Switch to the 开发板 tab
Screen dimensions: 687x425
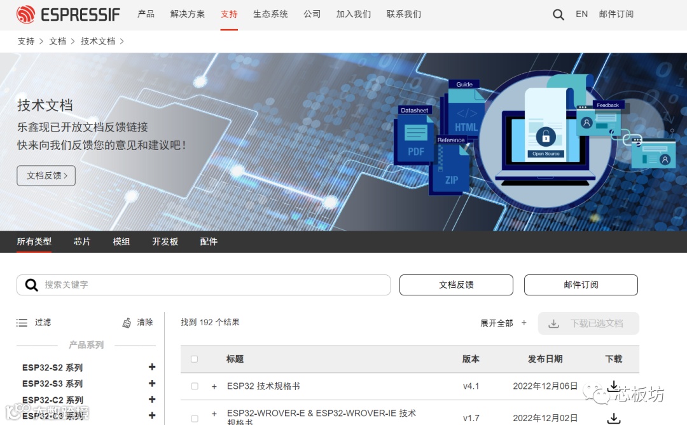pyautogui.click(x=165, y=241)
